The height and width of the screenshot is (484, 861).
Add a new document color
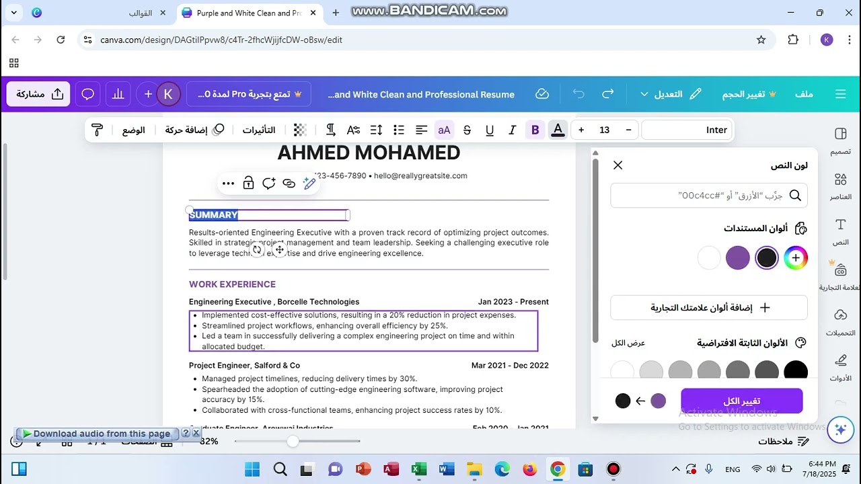[x=796, y=257]
